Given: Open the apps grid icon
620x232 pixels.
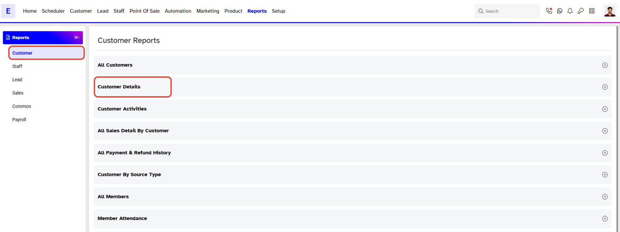Looking at the screenshot, I should [592, 11].
